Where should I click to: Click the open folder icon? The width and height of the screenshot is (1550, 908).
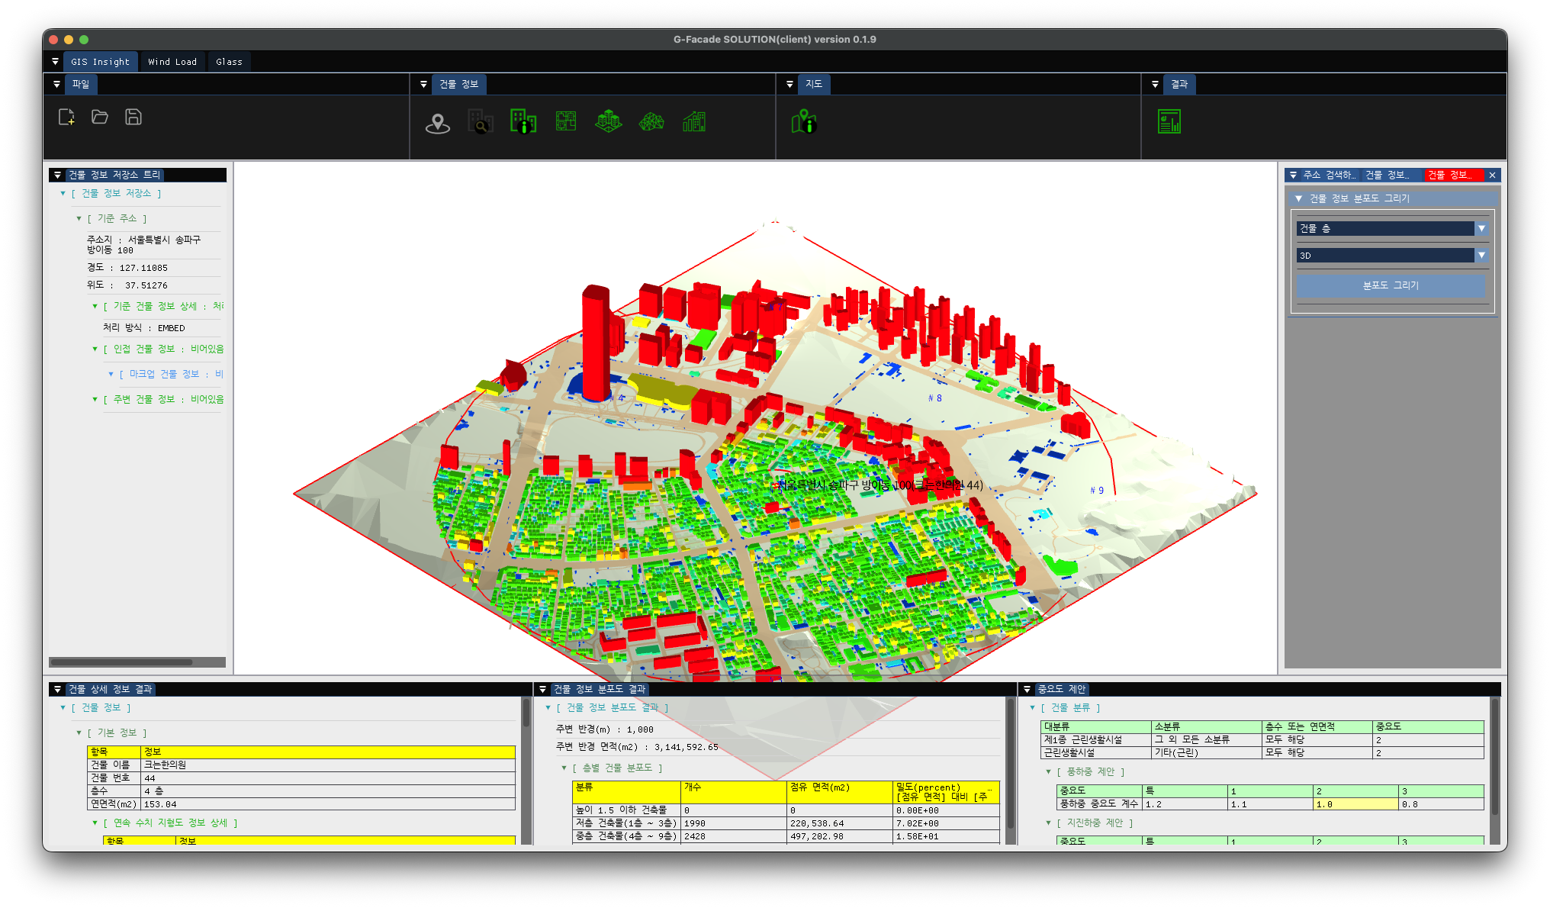(100, 117)
